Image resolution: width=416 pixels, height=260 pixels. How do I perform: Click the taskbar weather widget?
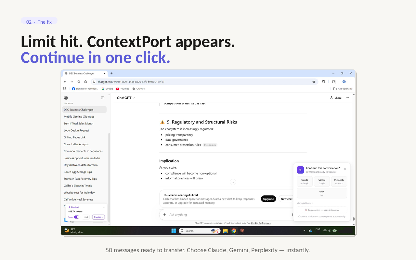(74, 231)
